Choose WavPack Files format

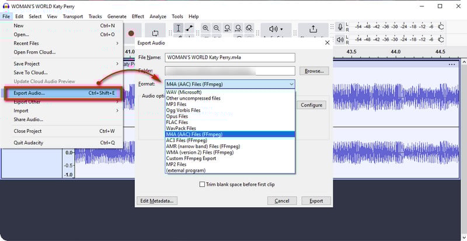click(230, 129)
